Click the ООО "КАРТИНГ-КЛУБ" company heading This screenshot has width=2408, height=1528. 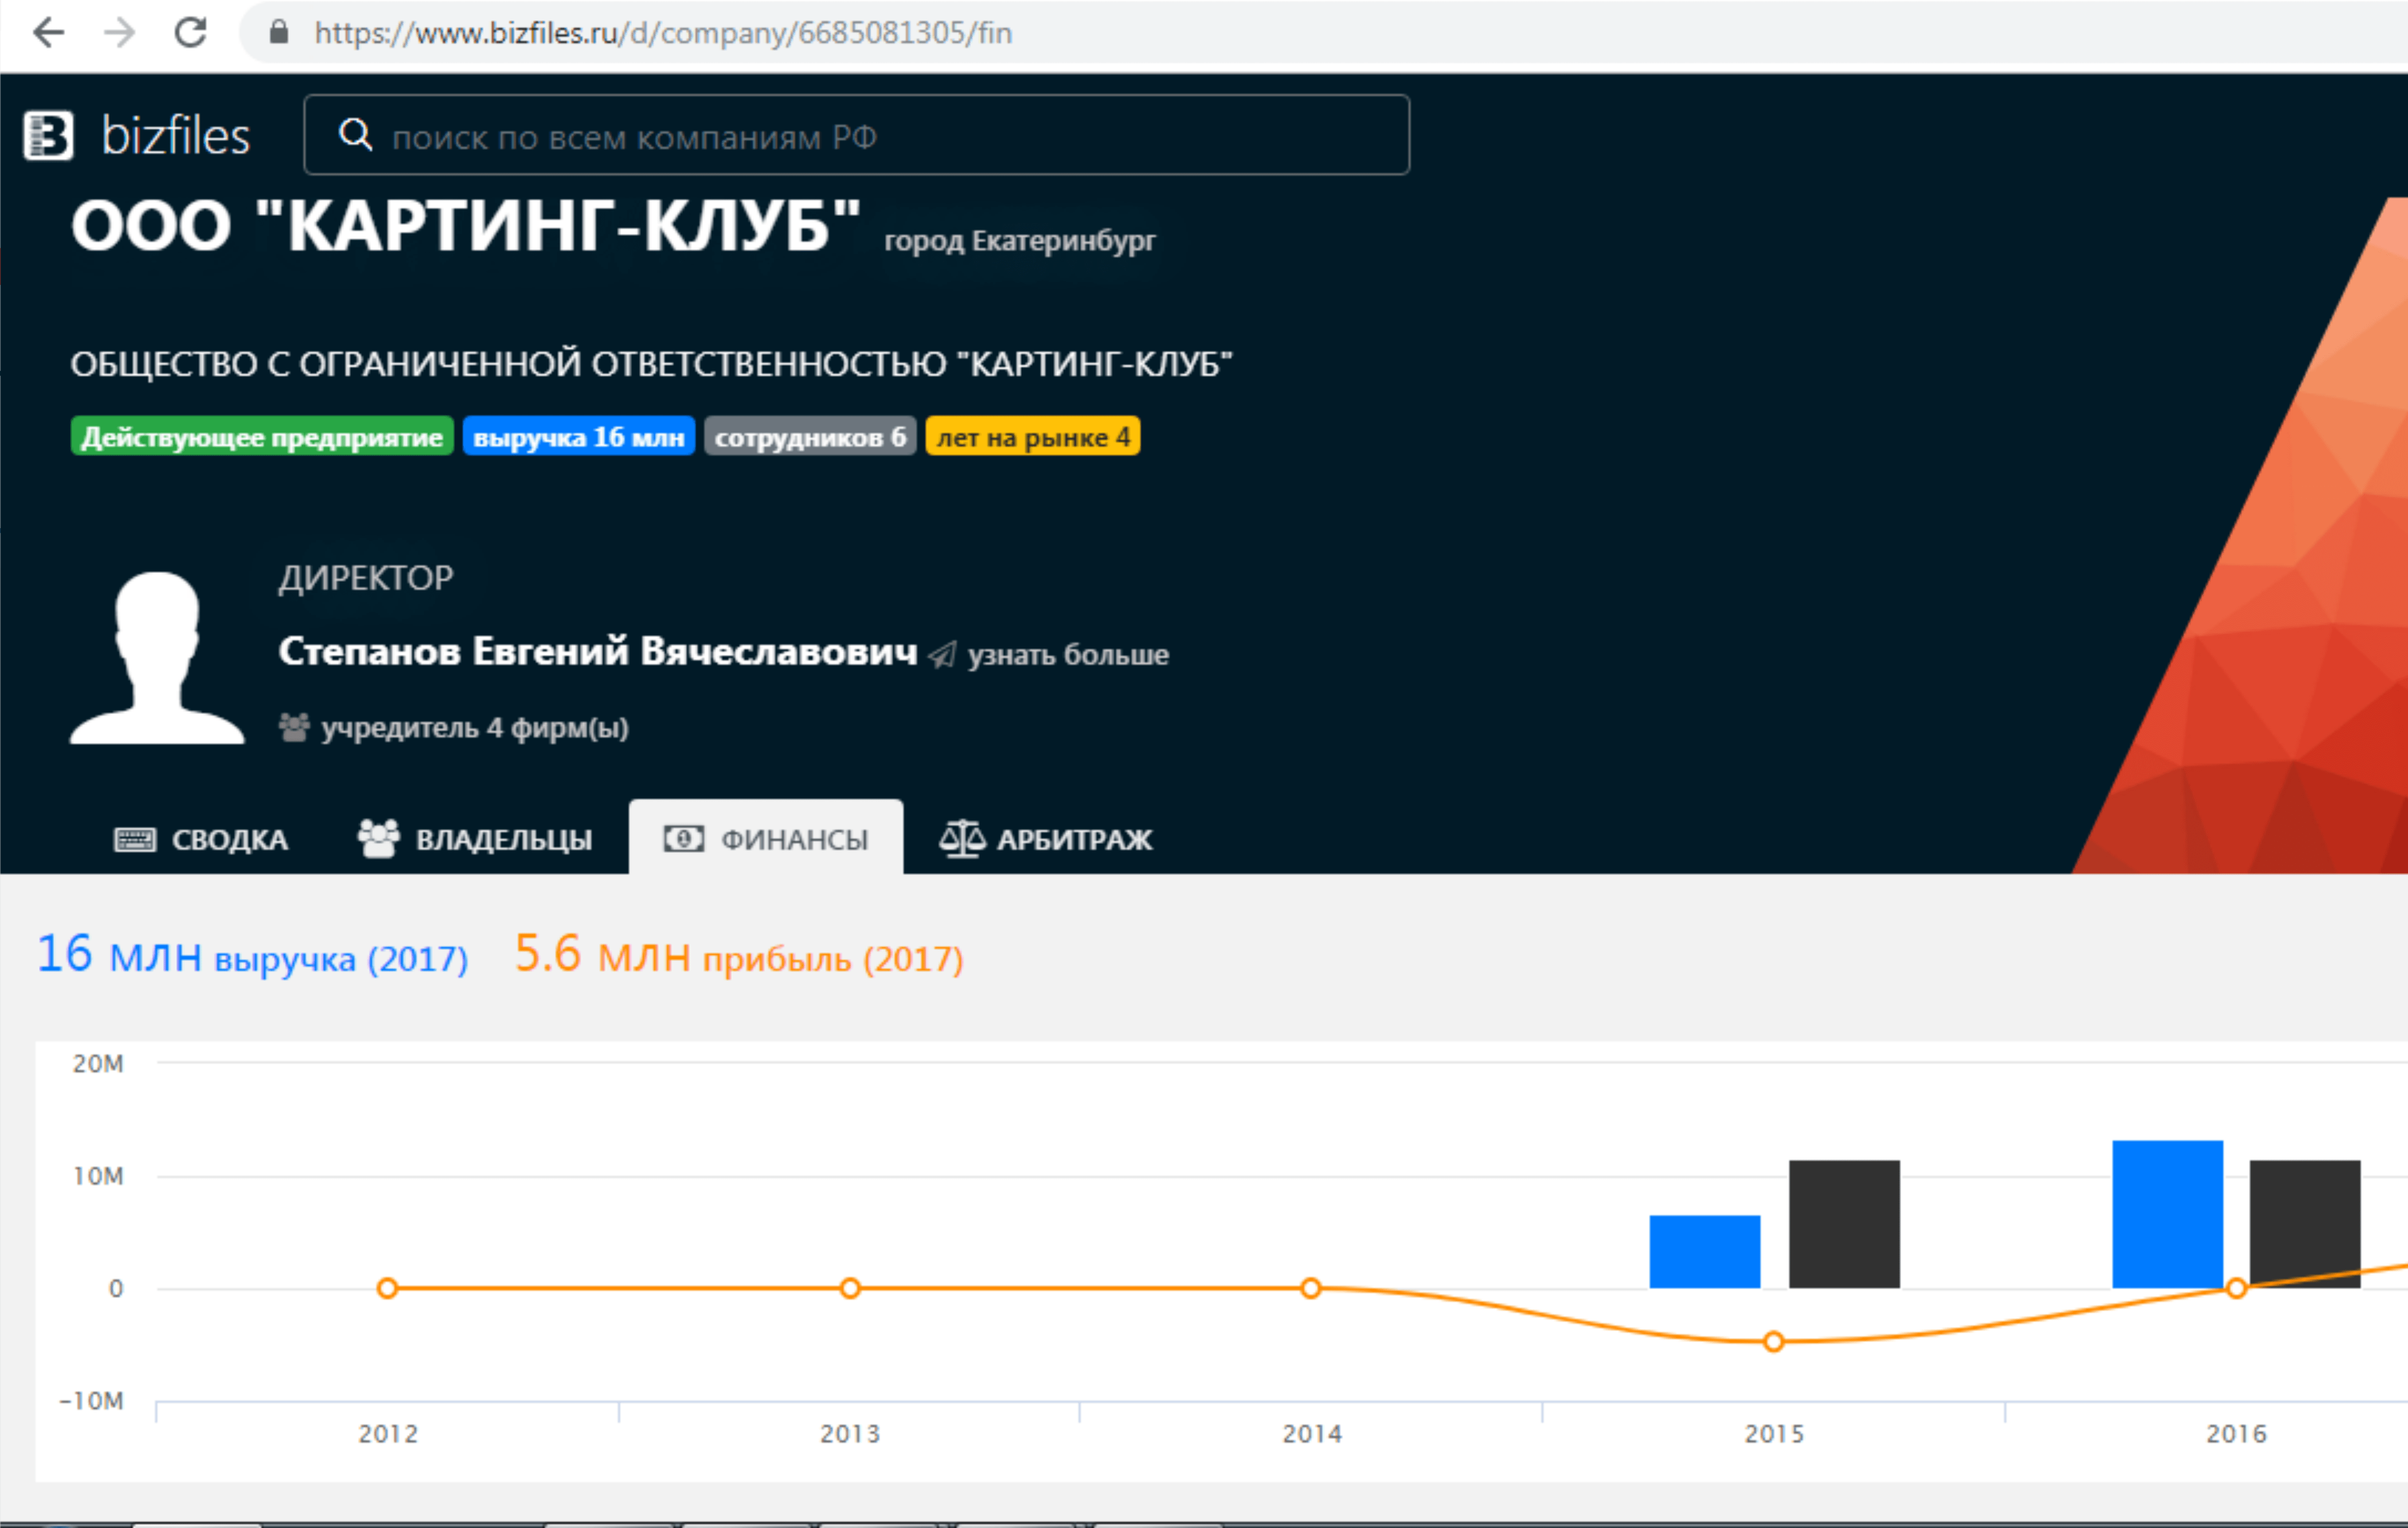(x=466, y=225)
